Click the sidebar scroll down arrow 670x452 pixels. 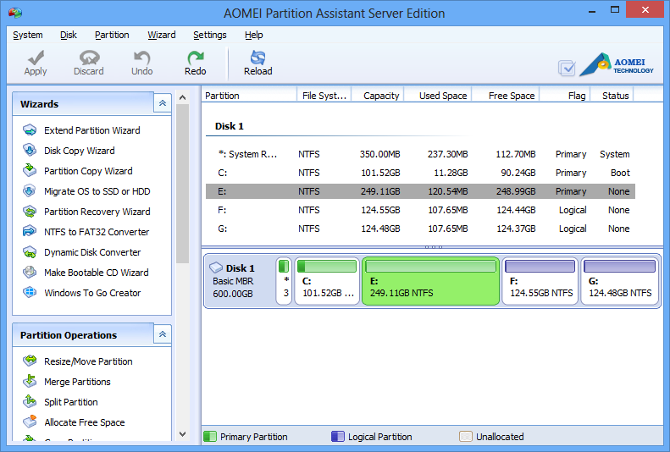(182, 434)
